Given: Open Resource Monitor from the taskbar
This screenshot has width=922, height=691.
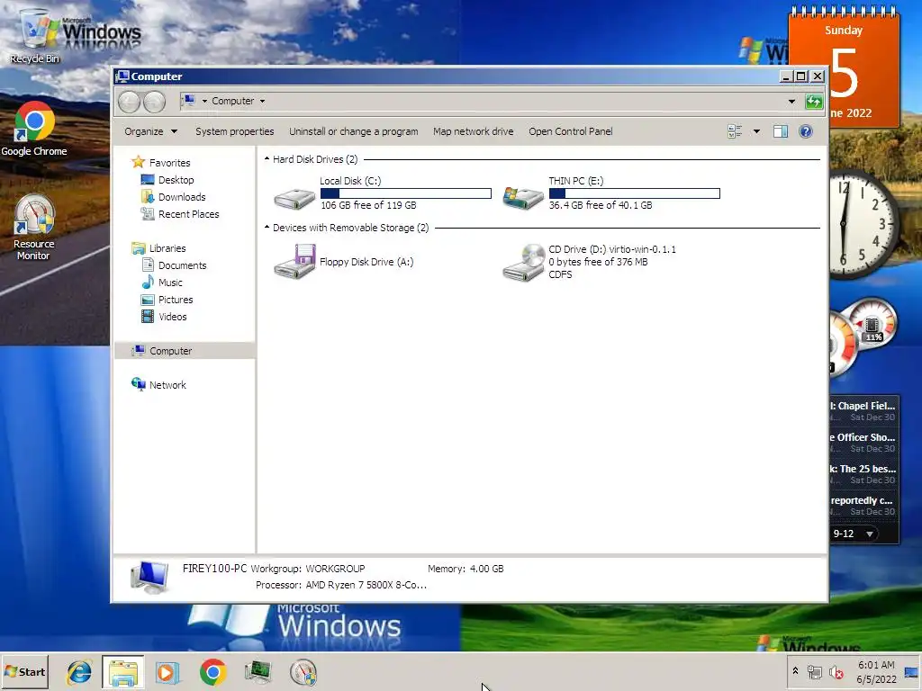Looking at the screenshot, I should (303, 672).
